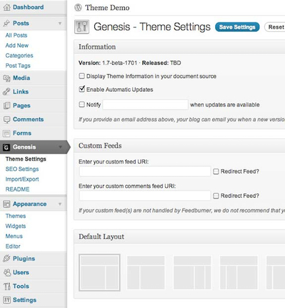This screenshot has height=308, width=285.
Task: Collapse the Posts menu arrow
Action: (60, 23)
